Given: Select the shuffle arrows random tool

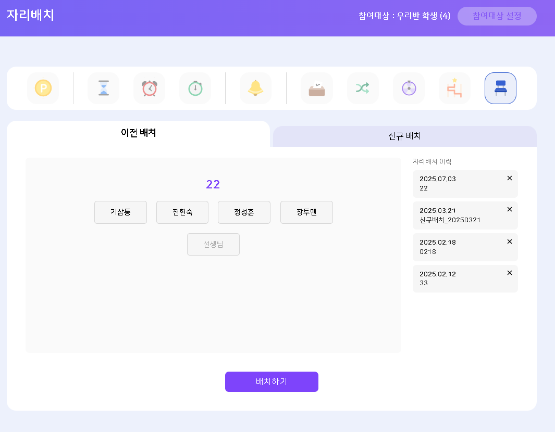Looking at the screenshot, I should pos(363,88).
